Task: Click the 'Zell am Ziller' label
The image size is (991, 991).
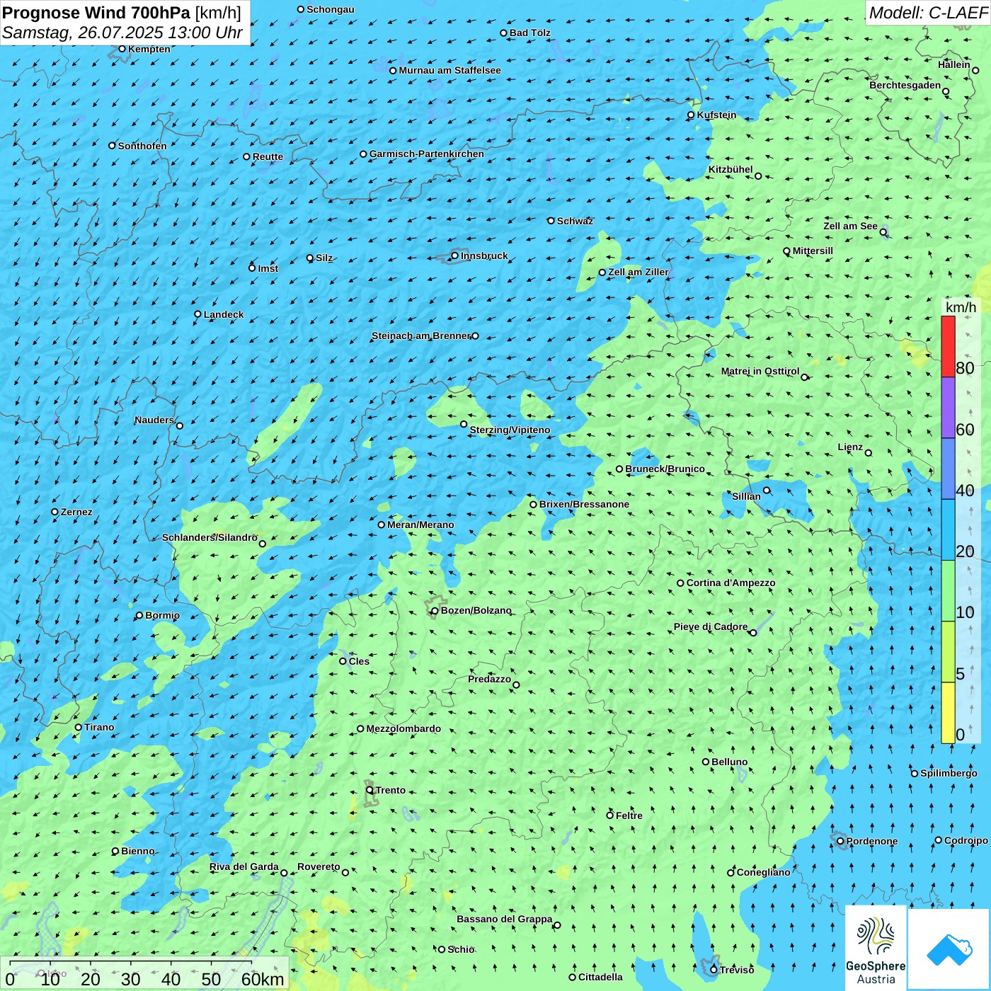Action: pos(638,272)
